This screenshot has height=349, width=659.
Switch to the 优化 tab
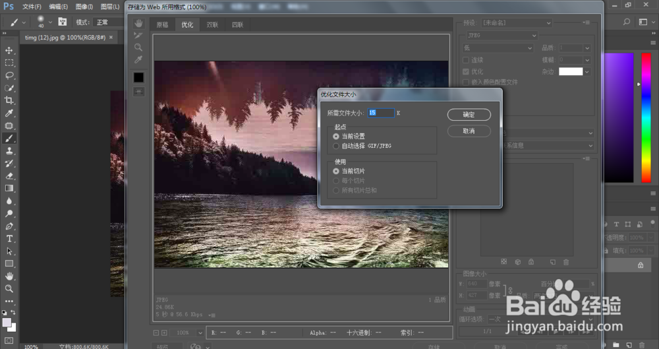pyautogui.click(x=187, y=25)
